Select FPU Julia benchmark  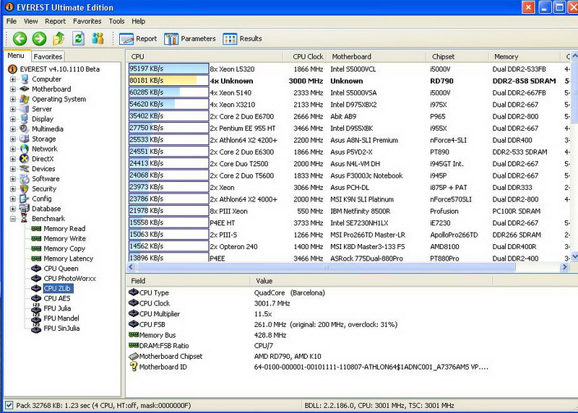tap(57, 308)
